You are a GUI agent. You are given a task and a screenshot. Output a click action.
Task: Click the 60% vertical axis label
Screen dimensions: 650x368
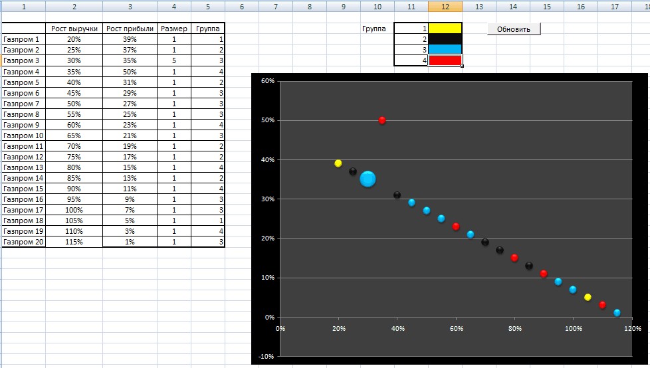click(x=268, y=81)
